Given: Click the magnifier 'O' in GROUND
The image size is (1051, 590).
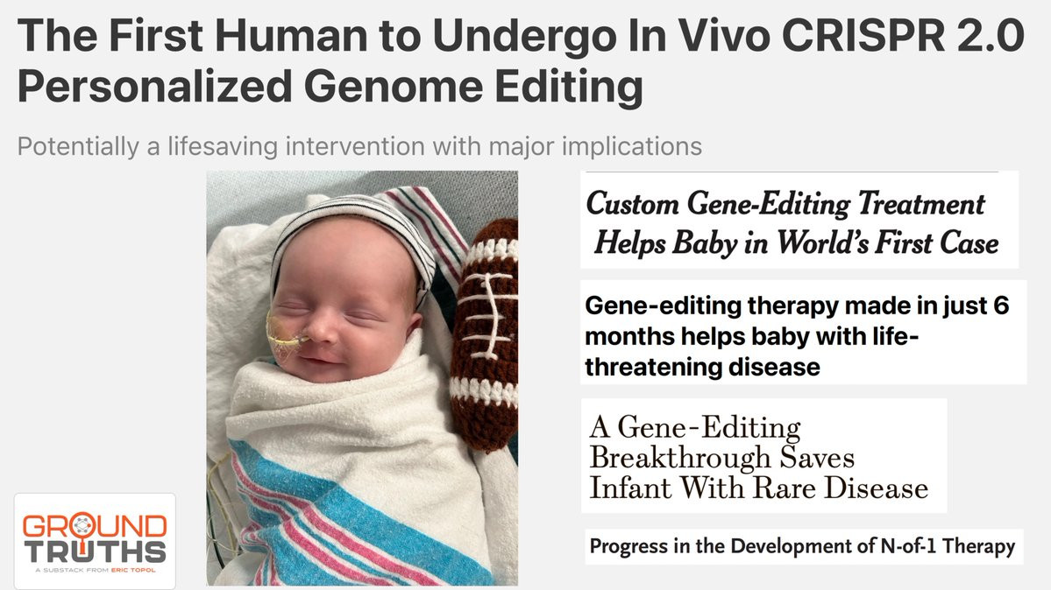Looking at the screenshot, I should click(x=82, y=526).
